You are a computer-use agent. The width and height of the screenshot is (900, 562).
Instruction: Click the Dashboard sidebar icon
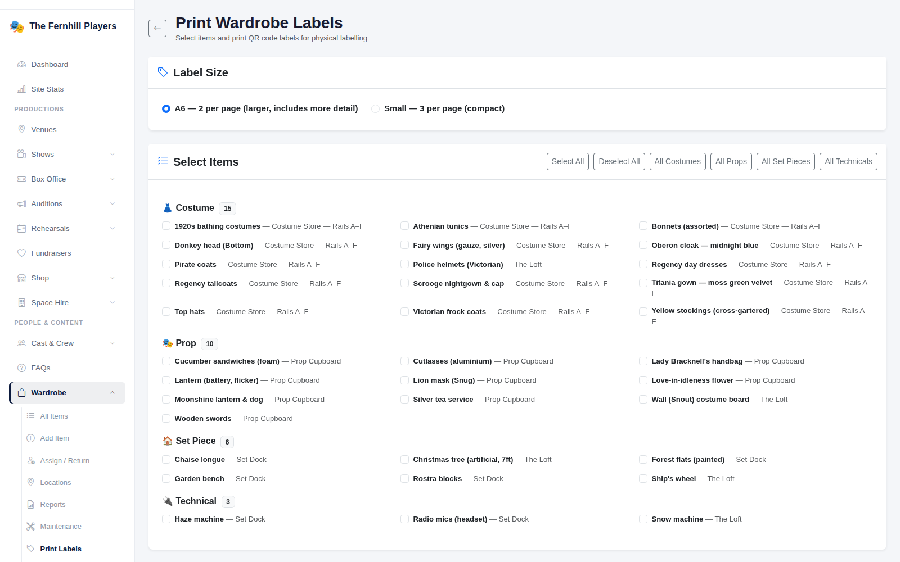coord(21,65)
